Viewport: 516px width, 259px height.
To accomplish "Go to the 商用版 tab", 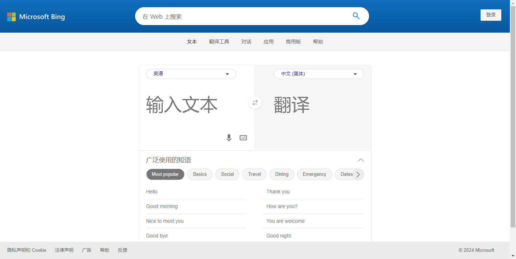I will point(293,42).
